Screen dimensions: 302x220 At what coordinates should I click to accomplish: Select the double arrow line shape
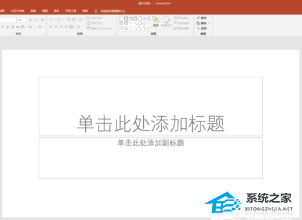(x=140, y=28)
